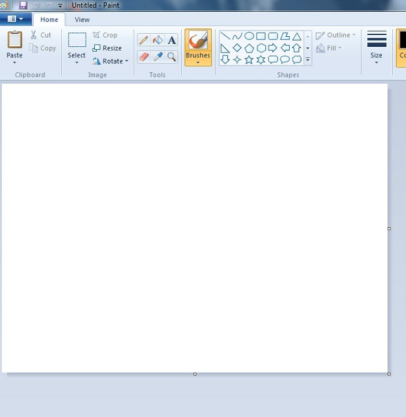The width and height of the screenshot is (406, 417).
Task: Click the Save icon in title bar
Action: [23, 6]
